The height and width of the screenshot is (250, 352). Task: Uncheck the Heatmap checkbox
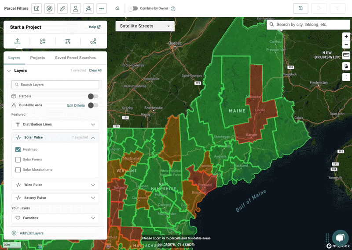tap(18, 149)
